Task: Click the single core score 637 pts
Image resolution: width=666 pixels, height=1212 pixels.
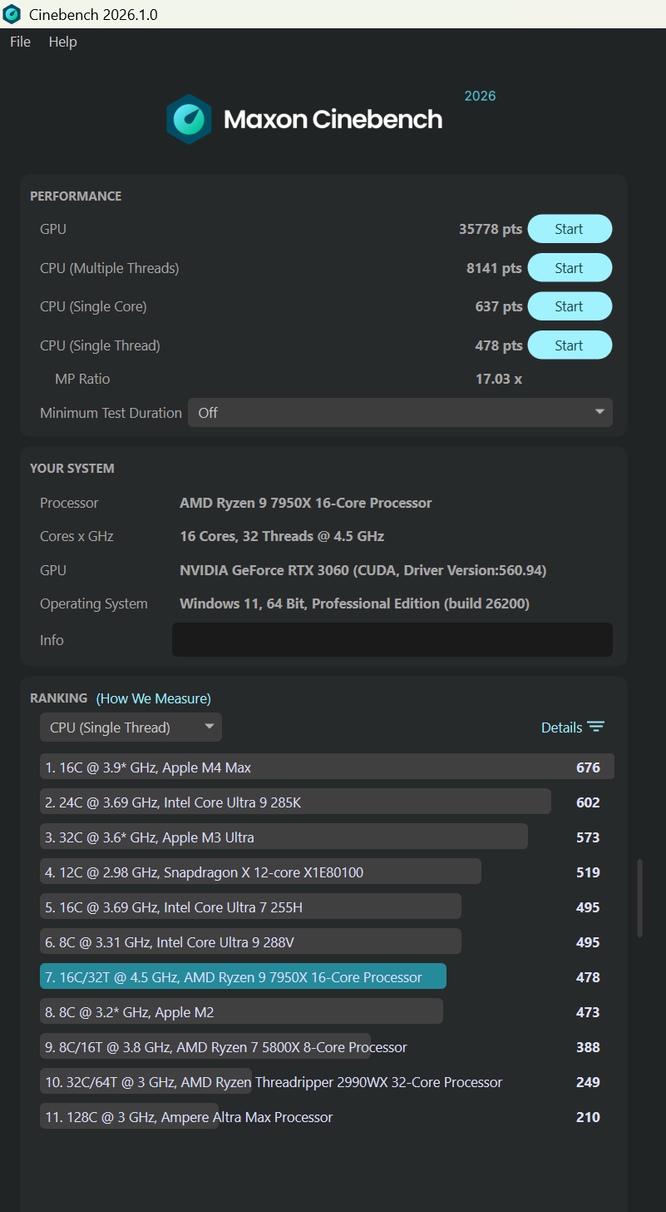Action: click(499, 306)
